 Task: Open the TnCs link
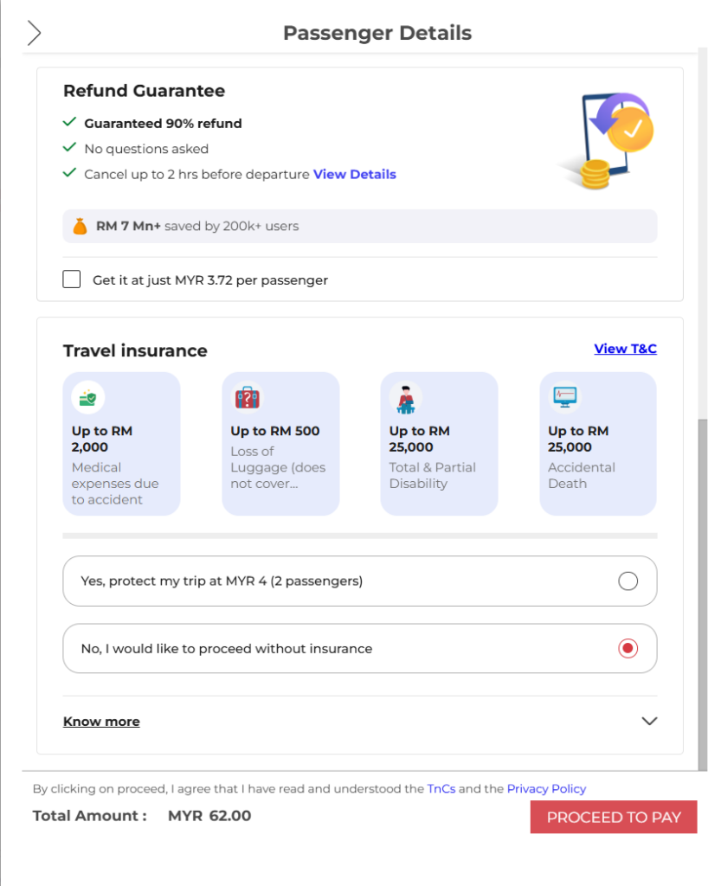(441, 789)
